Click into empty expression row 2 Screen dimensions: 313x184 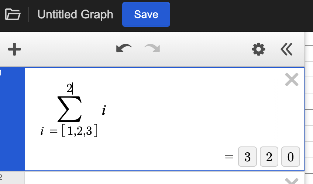pos(148,178)
